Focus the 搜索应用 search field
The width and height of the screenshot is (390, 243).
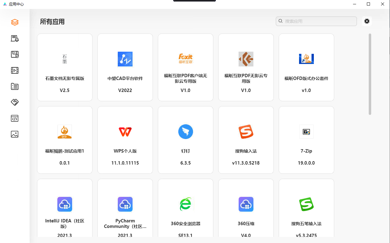pos(316,21)
